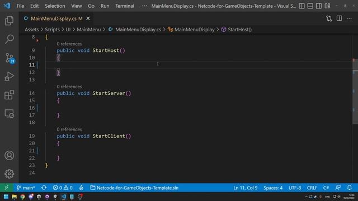Open the Edit menu
The height and width of the screenshot is (201, 358).
pyautogui.click(x=34, y=6)
